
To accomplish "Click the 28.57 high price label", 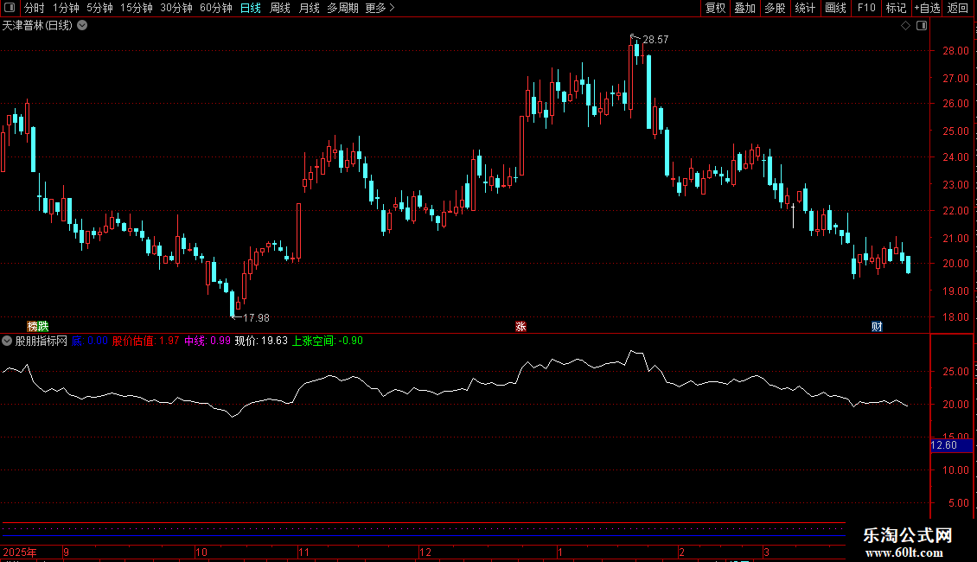I will tap(655, 39).
